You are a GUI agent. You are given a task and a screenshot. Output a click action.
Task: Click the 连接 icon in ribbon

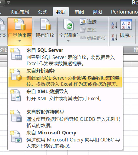coord(83,22)
